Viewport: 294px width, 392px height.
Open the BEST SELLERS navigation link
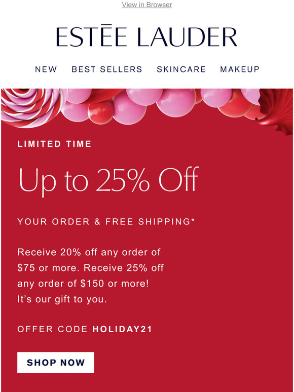pos(107,69)
